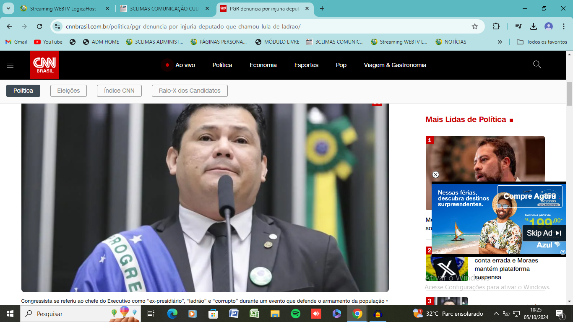The image size is (573, 322).
Task: Click Compre Agora in Azul ad
Action: 529,196
